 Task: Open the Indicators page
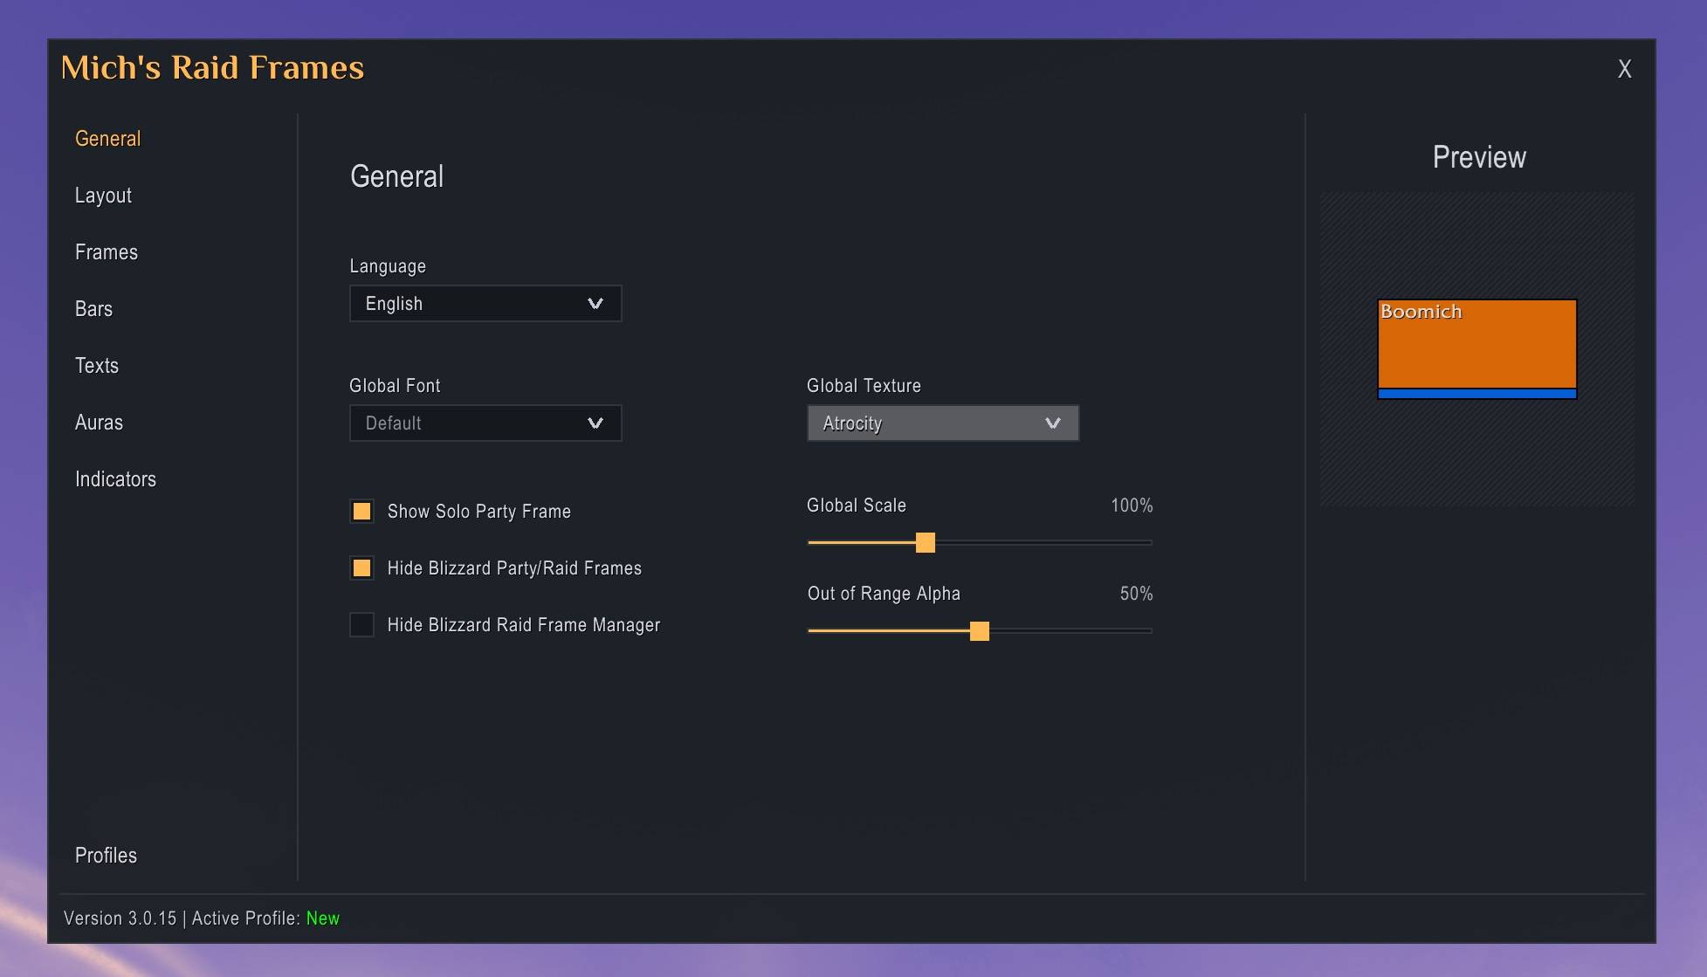[115, 479]
